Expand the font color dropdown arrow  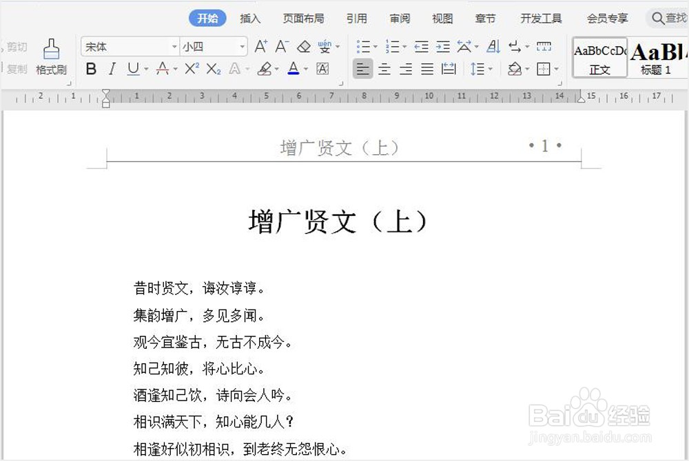pyautogui.click(x=306, y=69)
